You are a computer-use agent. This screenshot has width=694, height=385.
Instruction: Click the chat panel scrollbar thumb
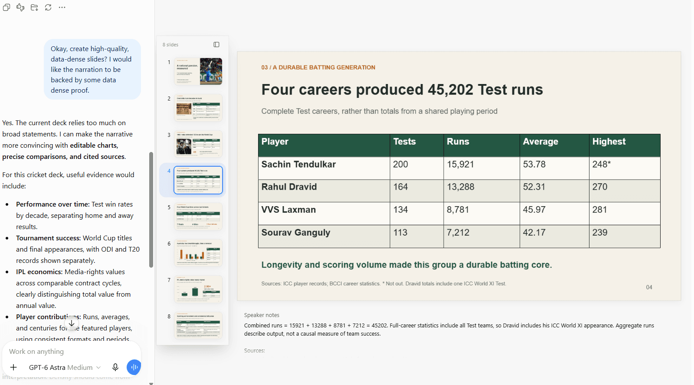pos(151,210)
